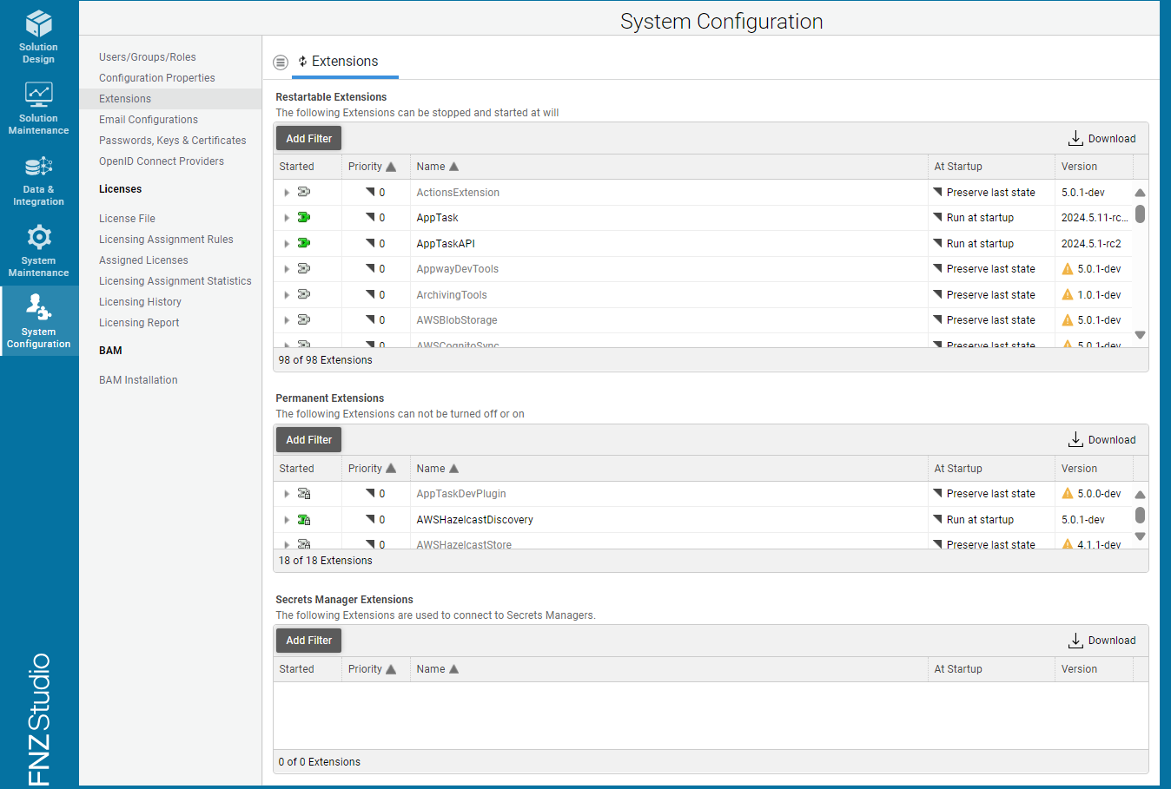Open Licensing Report page
Image resolution: width=1171 pixels, height=789 pixels.
point(139,323)
